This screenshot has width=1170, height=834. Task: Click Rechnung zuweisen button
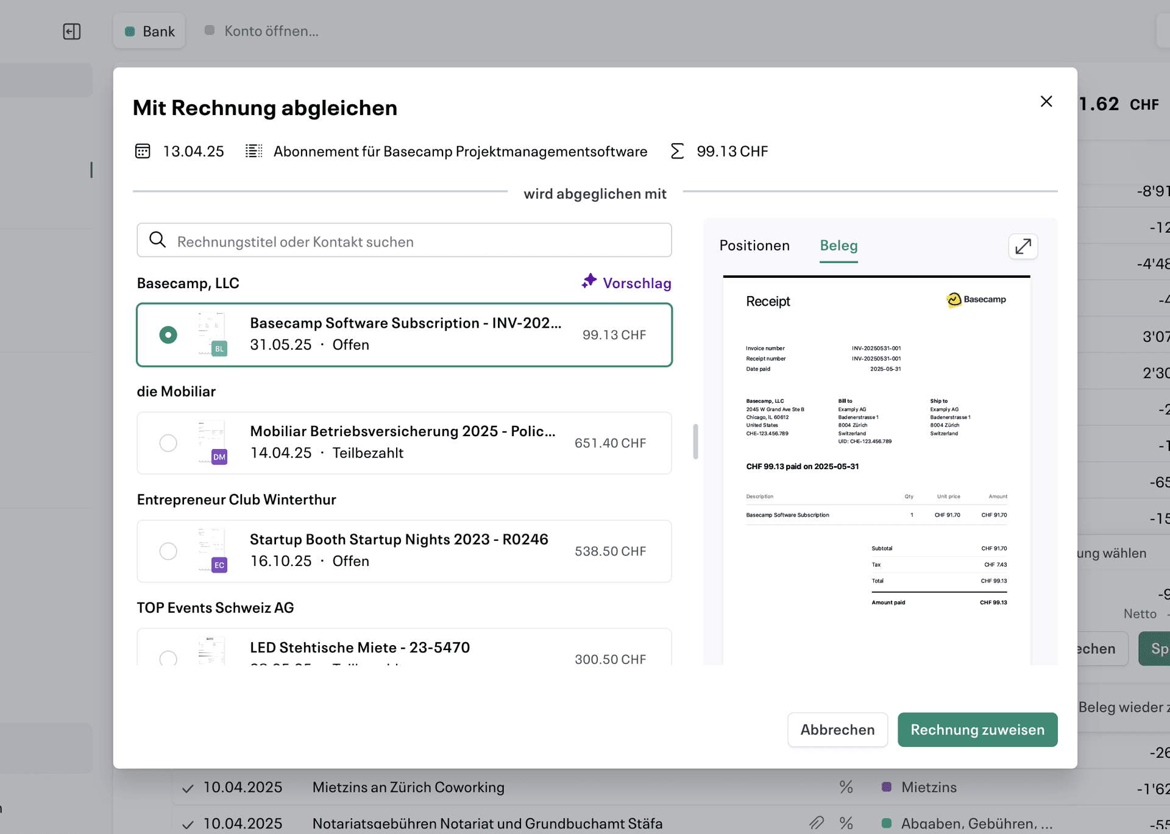pyautogui.click(x=977, y=729)
